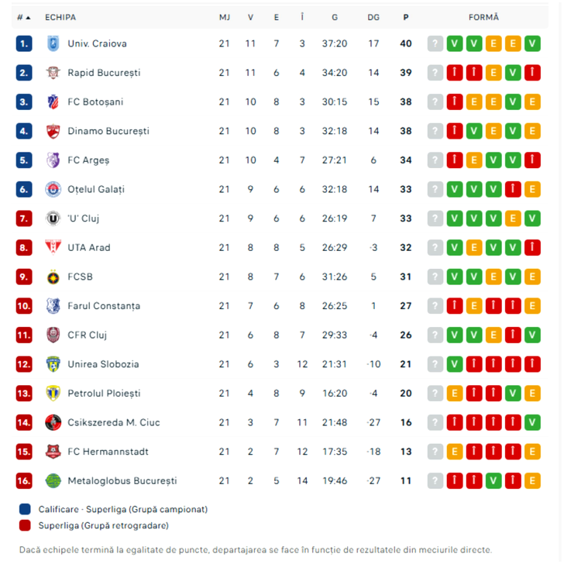Open the FC Argeș team page
The height and width of the screenshot is (564, 564).
[x=88, y=160]
